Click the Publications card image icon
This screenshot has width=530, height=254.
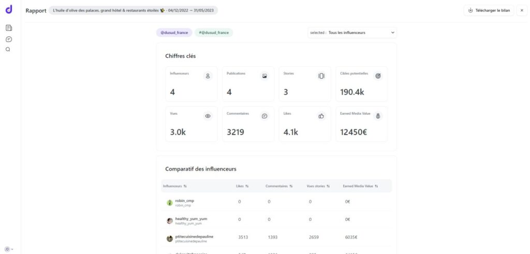tap(264, 76)
